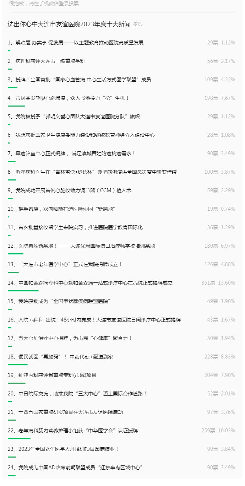Click the poll title 选出你心中大连市友谊医院2023年度十大新闻
Image resolution: width=245 pixels, height=486 pixels.
[69, 24]
